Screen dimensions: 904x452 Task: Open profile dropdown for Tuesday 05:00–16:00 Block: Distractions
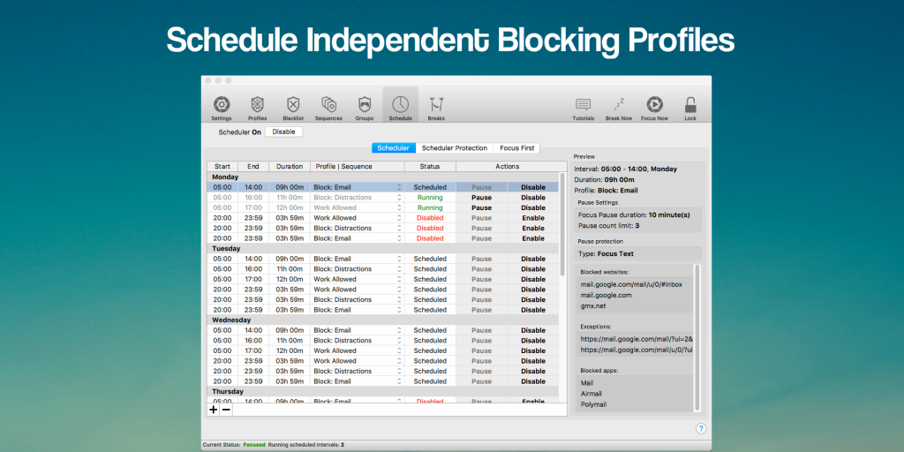[399, 269]
